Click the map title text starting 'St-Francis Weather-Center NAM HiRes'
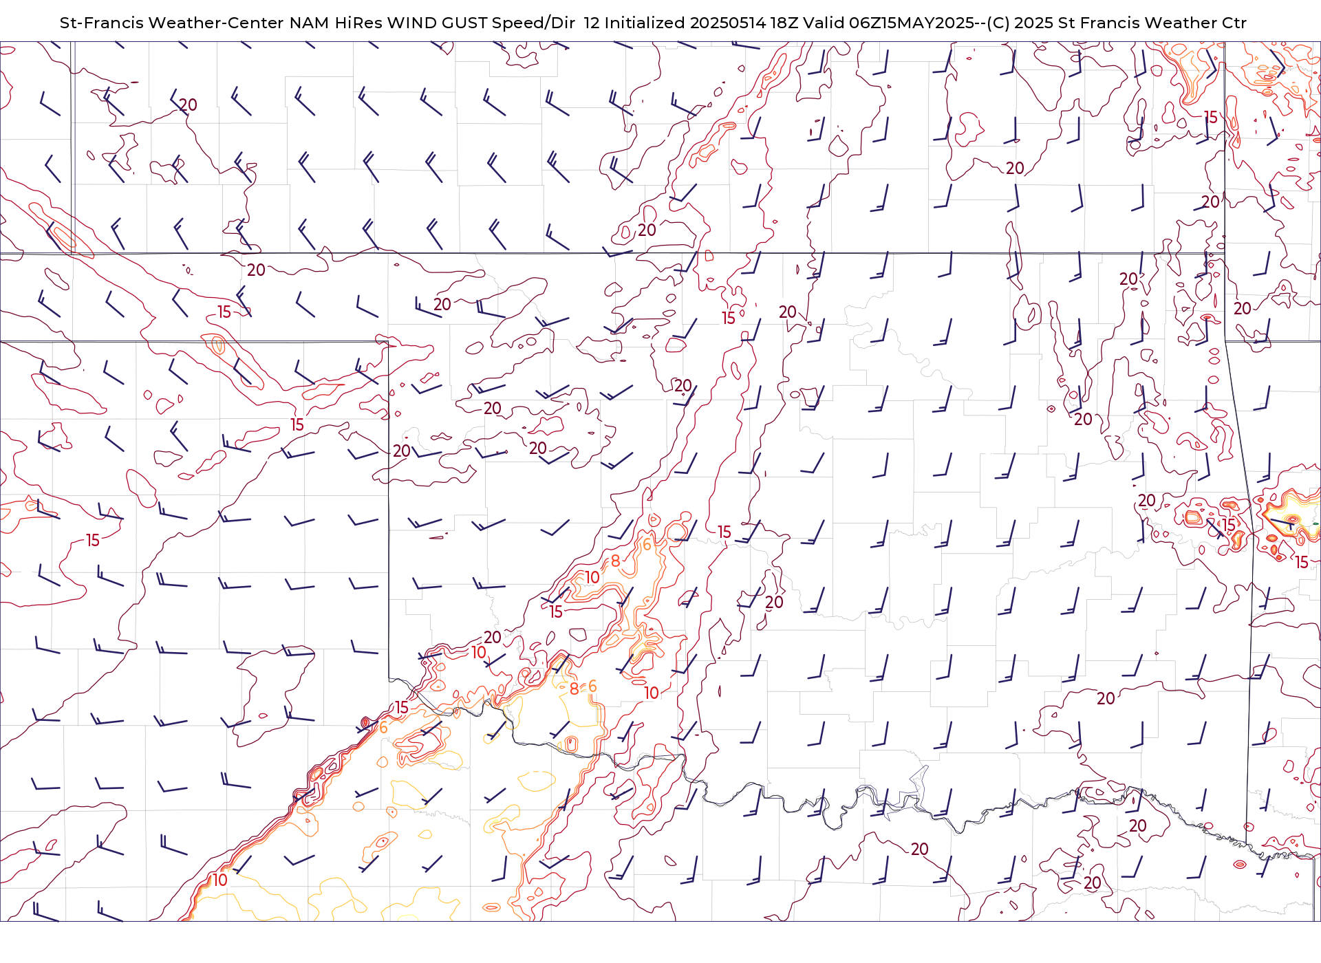 [653, 23]
